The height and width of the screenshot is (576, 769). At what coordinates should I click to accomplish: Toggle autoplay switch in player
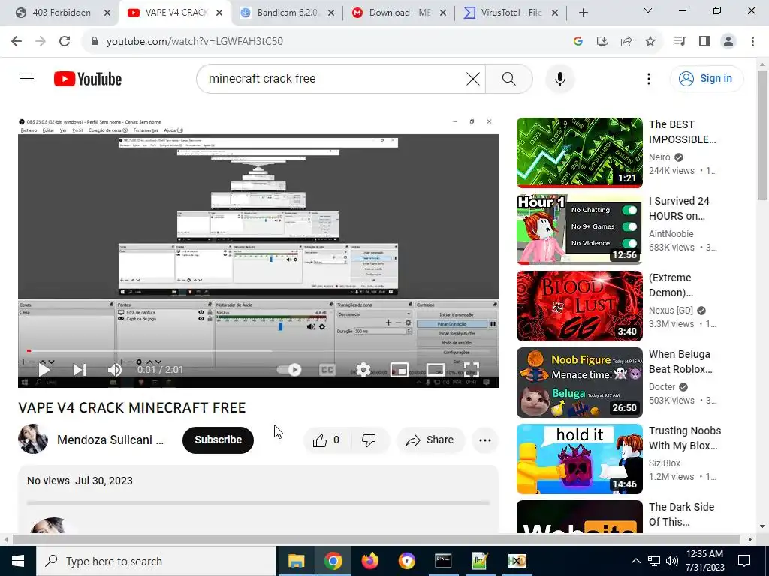(289, 369)
